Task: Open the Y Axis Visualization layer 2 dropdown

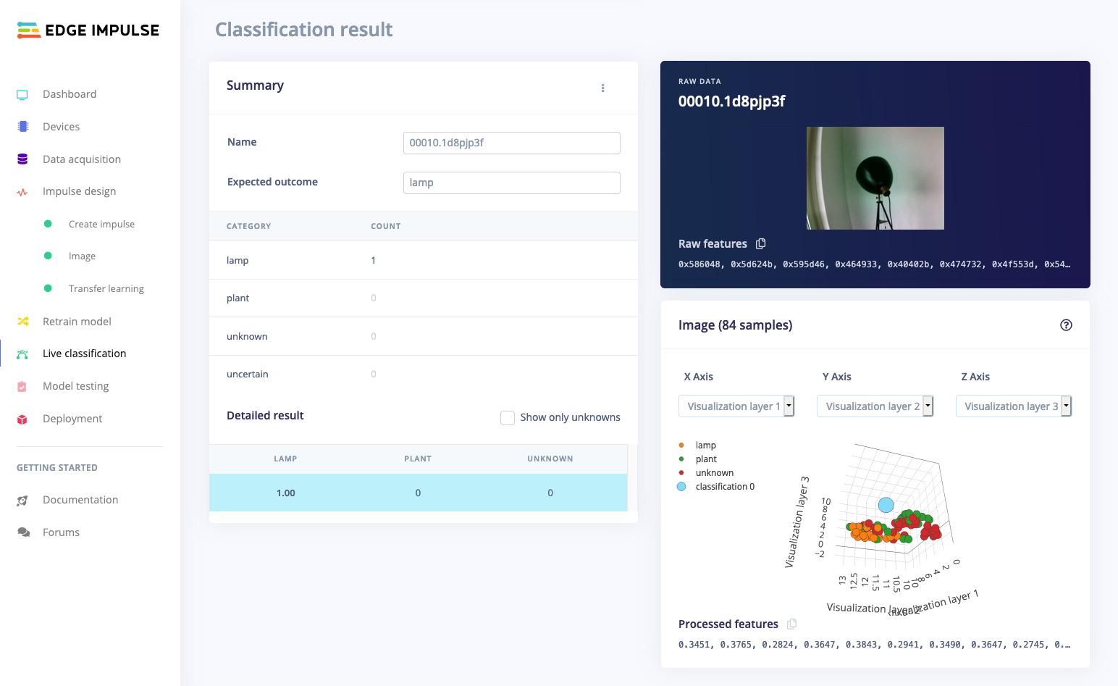Action: click(875, 406)
